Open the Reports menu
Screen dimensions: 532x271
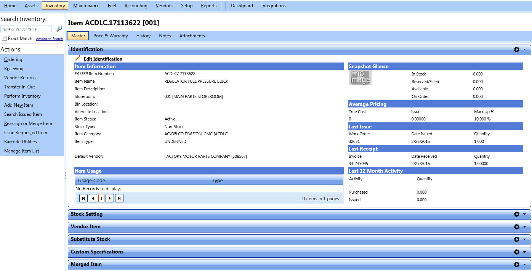(x=209, y=6)
